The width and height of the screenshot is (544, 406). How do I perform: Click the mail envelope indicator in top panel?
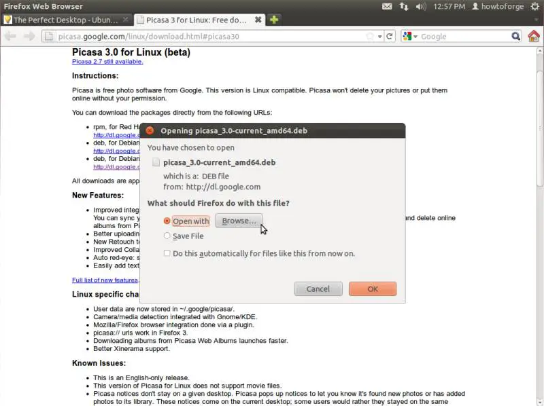coord(387,6)
